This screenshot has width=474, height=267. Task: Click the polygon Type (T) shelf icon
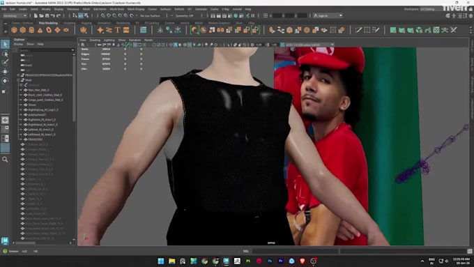coord(118,30)
